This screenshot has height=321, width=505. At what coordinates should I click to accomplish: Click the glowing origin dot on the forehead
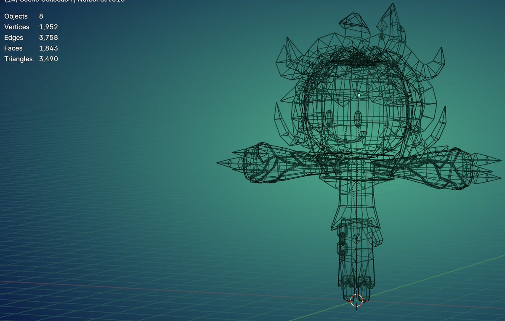click(x=359, y=96)
